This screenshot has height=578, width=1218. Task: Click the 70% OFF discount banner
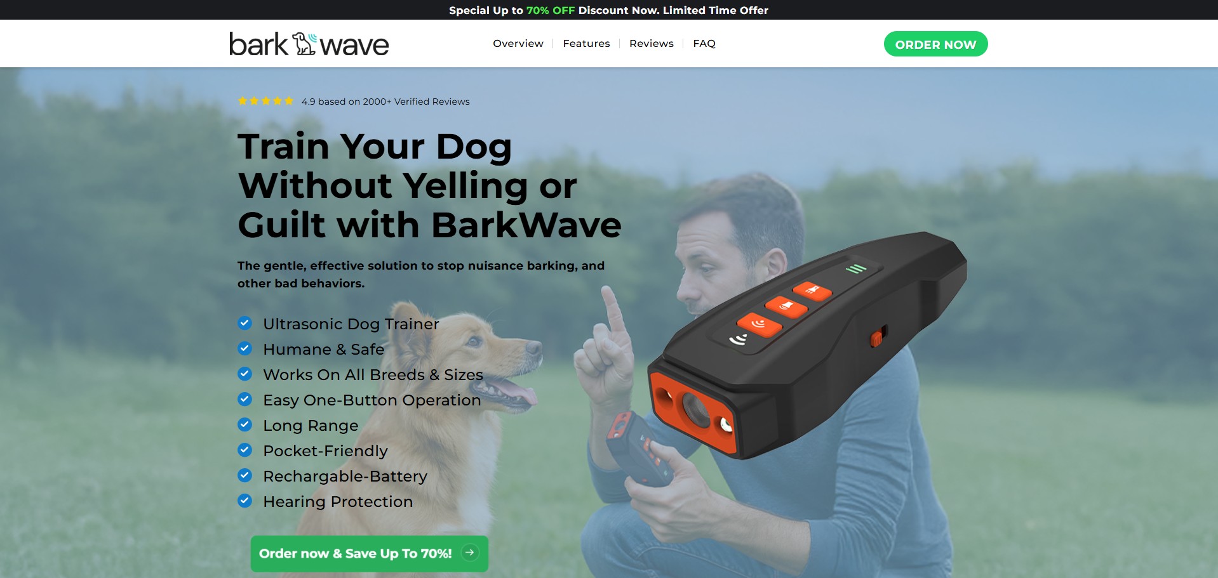point(608,10)
